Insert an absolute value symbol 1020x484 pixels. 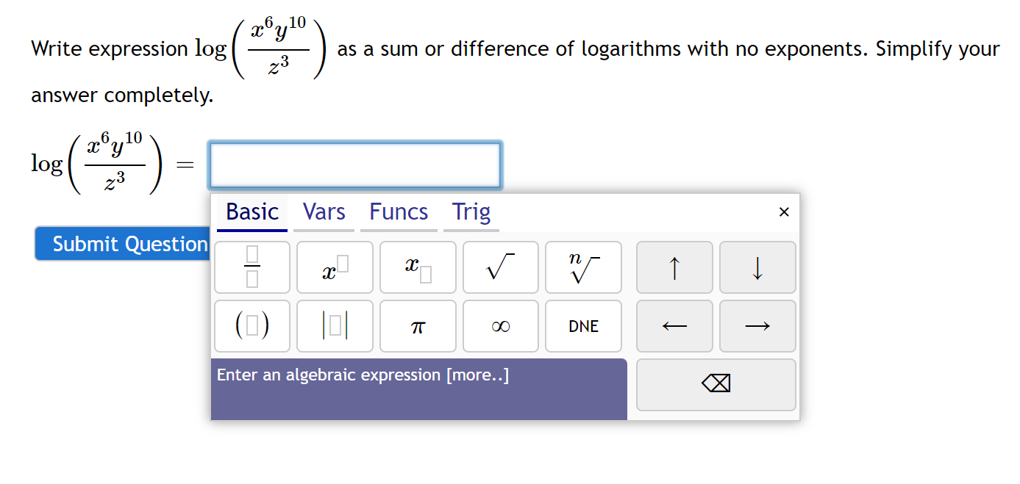(335, 325)
